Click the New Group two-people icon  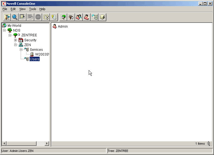click(79, 17)
